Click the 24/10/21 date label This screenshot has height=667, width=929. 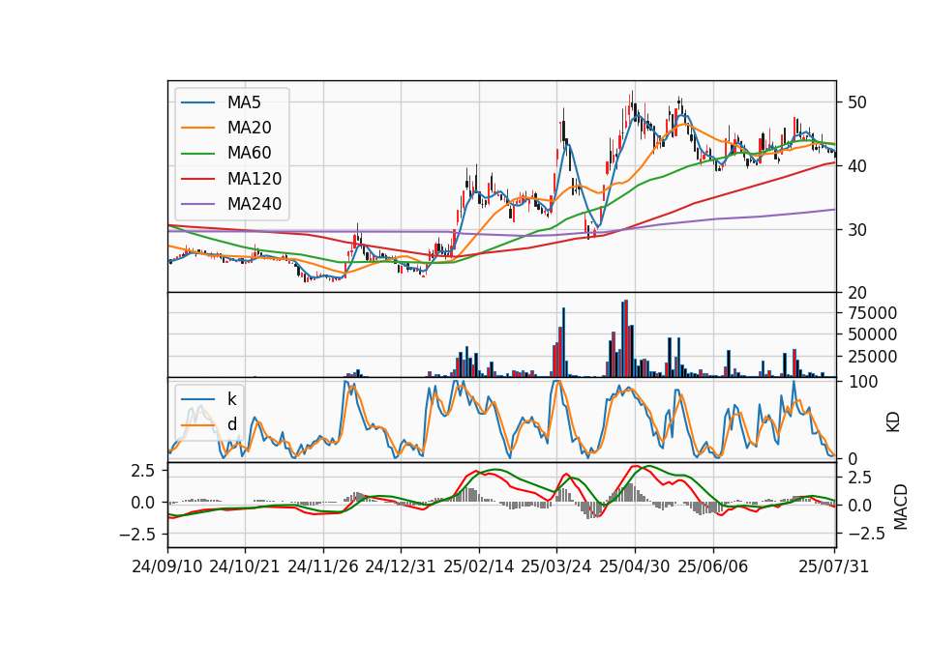[x=245, y=566]
